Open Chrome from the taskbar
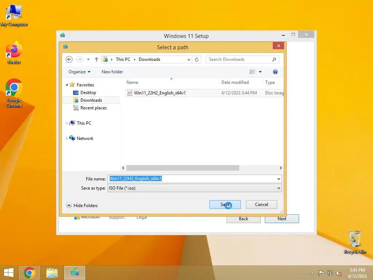The width and height of the screenshot is (373, 280). pos(30,273)
